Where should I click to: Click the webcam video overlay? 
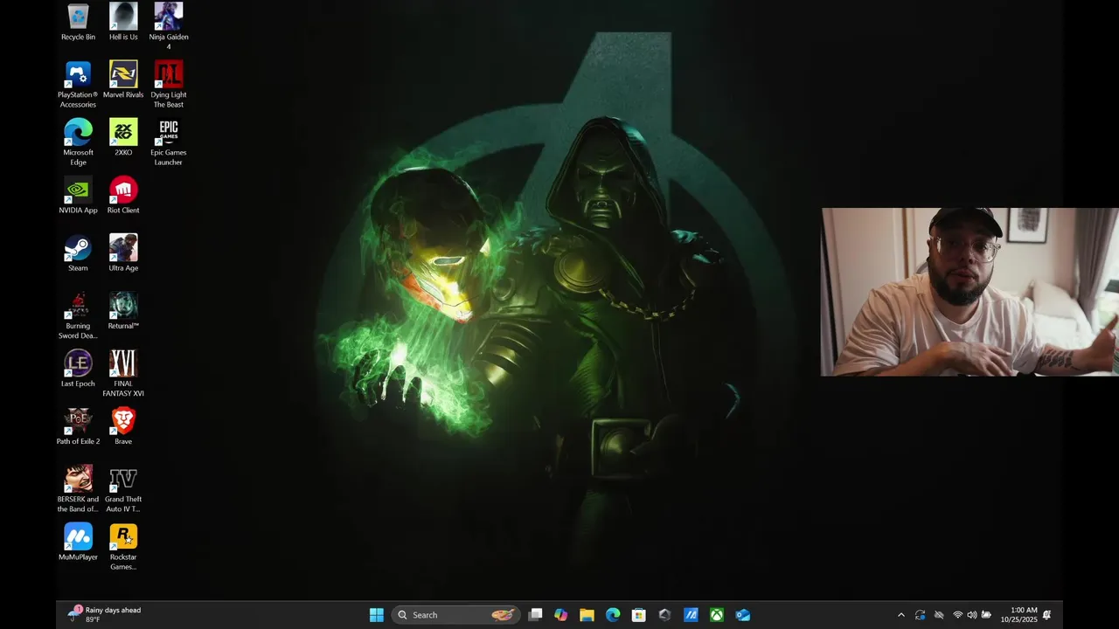click(x=970, y=292)
